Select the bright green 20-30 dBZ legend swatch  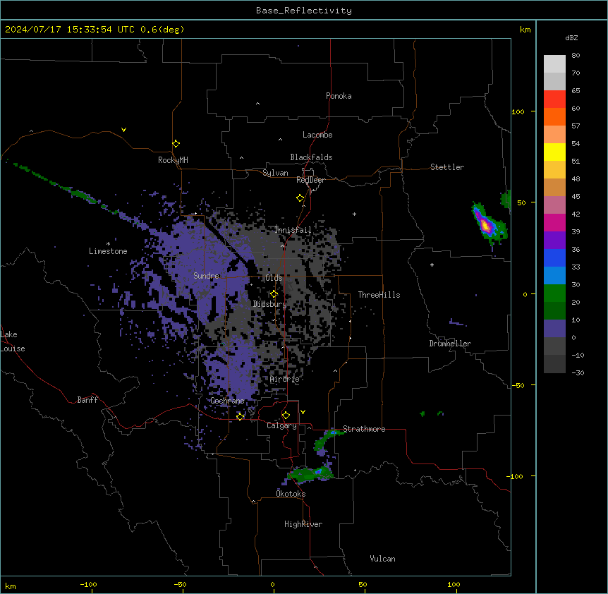[x=554, y=293]
